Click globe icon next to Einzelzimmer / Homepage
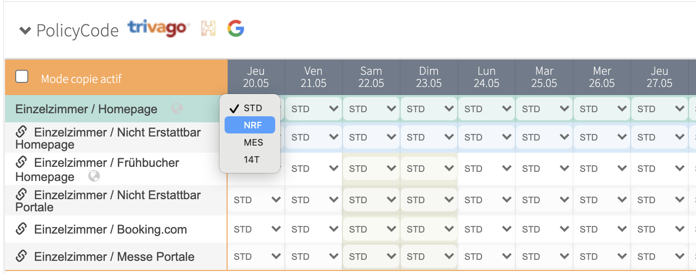Image resolution: width=696 pixels, height=274 pixels. click(177, 109)
